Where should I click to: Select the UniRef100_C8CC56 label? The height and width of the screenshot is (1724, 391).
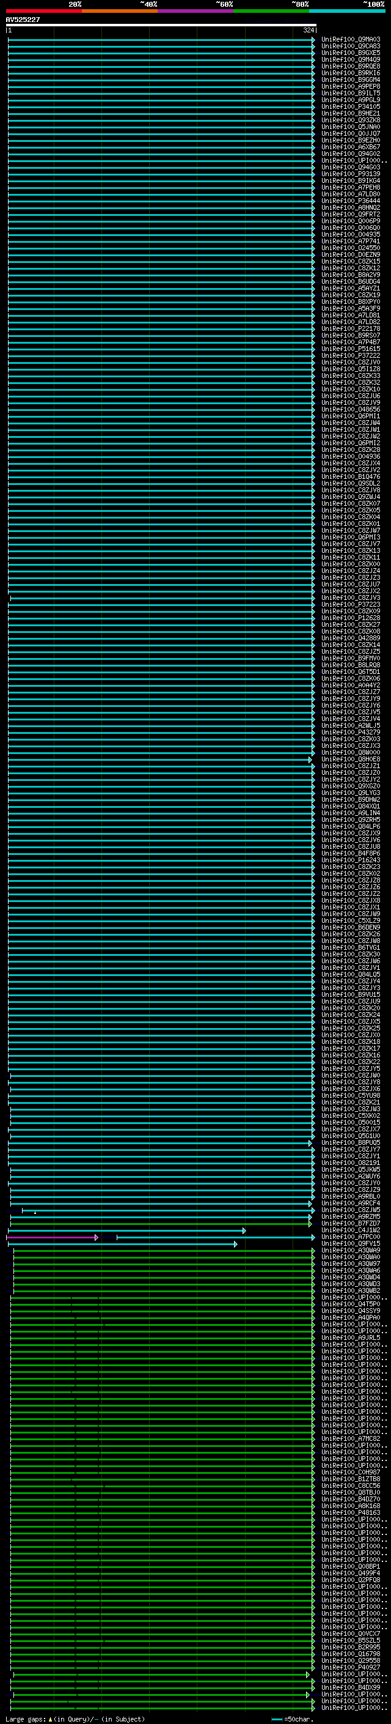[351, 1485]
